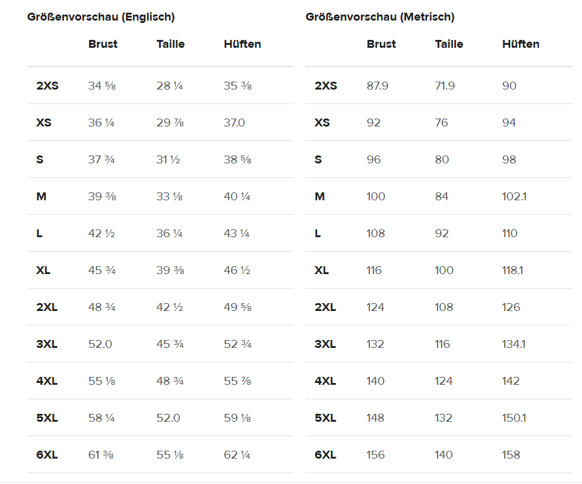Click the "Größenvorschau (Englisch)" table title
Viewport: 582px width, 484px height.
click(101, 17)
